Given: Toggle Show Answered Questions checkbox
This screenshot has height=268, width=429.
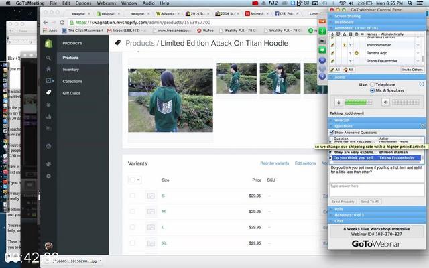Looking at the screenshot, I should click(332, 133).
